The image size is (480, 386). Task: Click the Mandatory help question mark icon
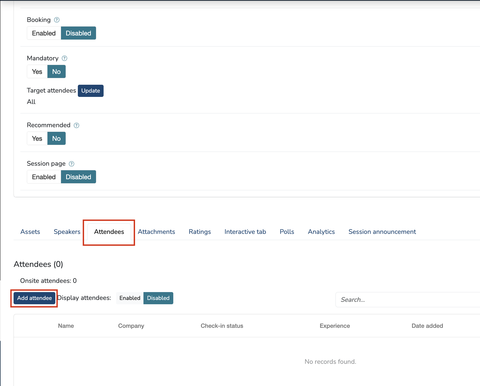(65, 58)
